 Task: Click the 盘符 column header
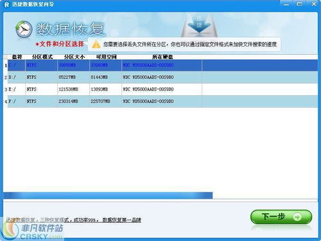(17, 57)
